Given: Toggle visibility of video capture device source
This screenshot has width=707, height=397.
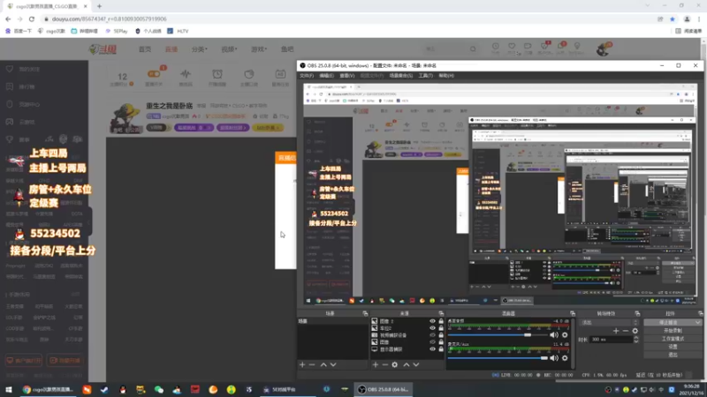Looking at the screenshot, I should pos(432,335).
